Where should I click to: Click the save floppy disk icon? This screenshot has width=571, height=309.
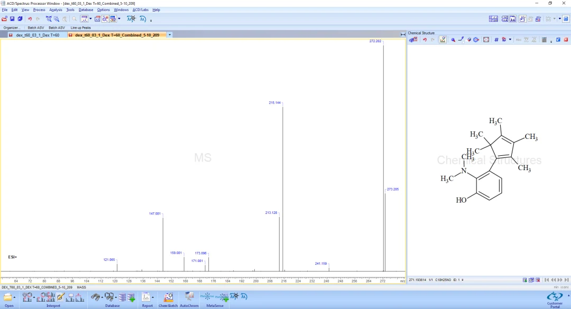[12, 19]
